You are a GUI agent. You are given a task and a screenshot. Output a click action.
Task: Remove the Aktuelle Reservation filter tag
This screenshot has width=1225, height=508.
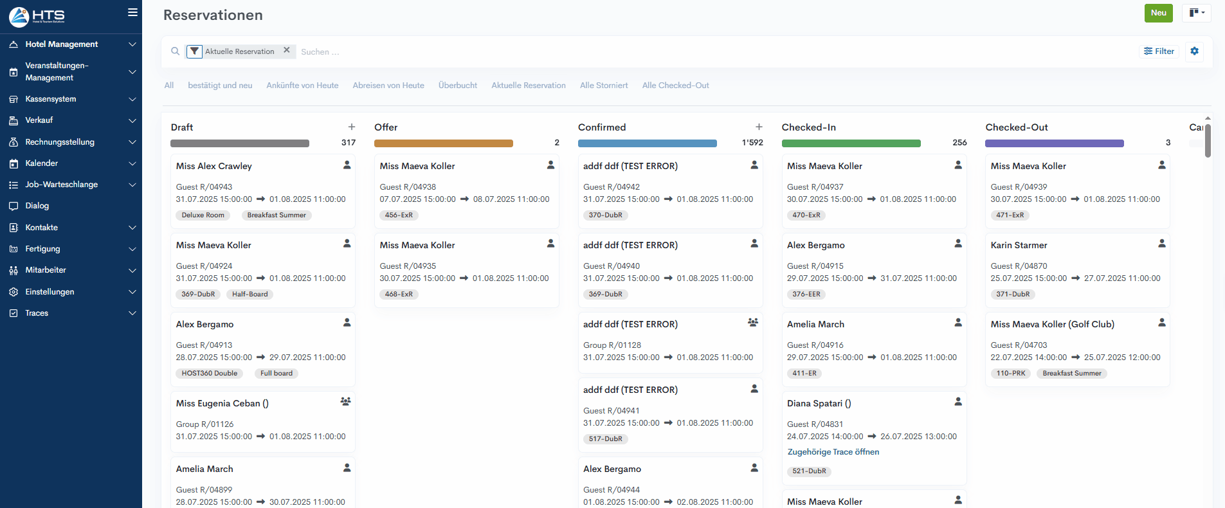coord(287,50)
